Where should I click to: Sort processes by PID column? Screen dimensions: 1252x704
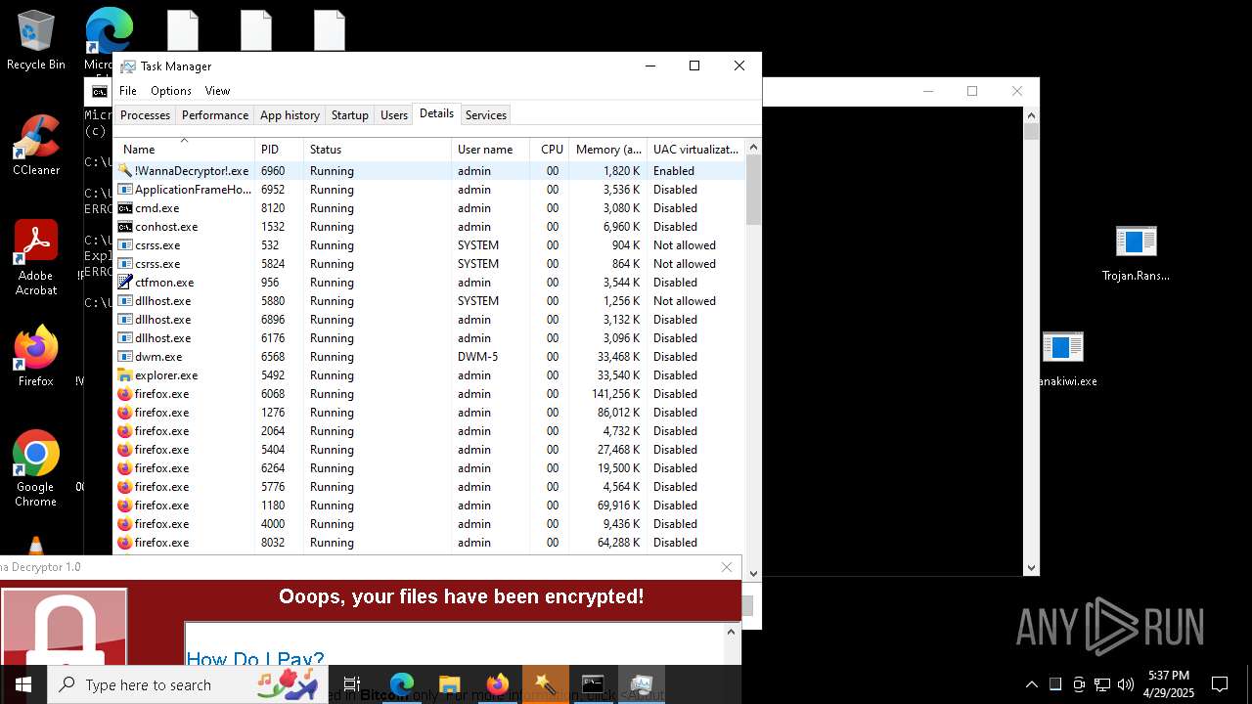pos(279,150)
